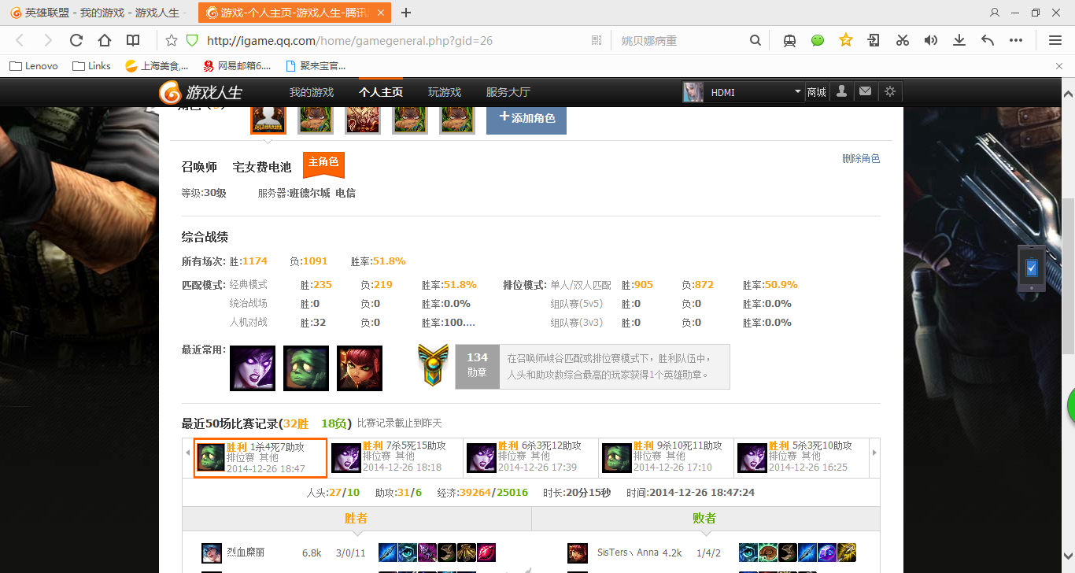The width and height of the screenshot is (1075, 573).
Task: Click the search magnifier icon
Action: (755, 40)
